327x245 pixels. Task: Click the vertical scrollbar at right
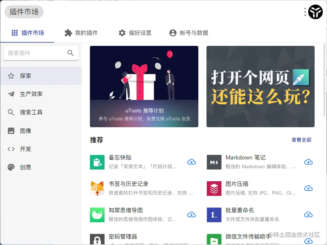pos(324,80)
